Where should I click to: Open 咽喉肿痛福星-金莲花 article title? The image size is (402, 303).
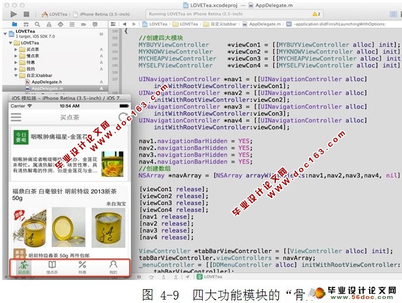click(61, 137)
